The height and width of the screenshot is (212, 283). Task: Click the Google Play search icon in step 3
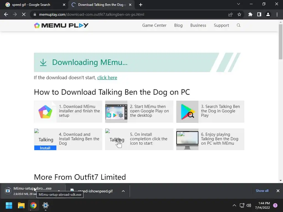(x=187, y=112)
